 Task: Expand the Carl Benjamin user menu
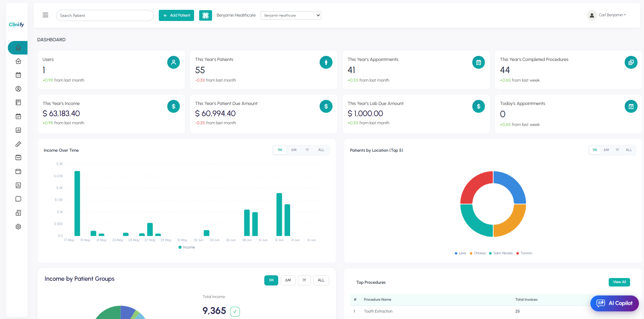pyautogui.click(x=612, y=15)
